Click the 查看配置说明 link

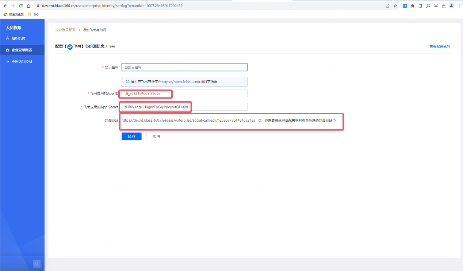pos(440,46)
